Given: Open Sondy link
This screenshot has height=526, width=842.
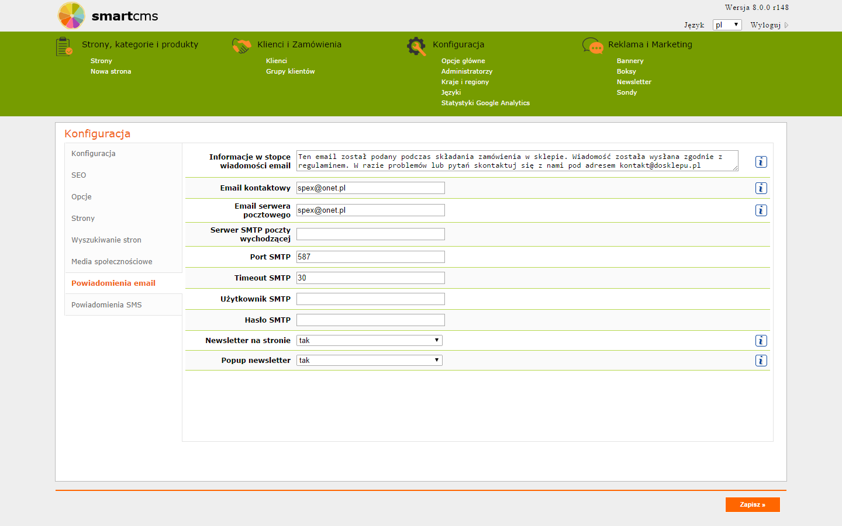Looking at the screenshot, I should click(x=627, y=92).
